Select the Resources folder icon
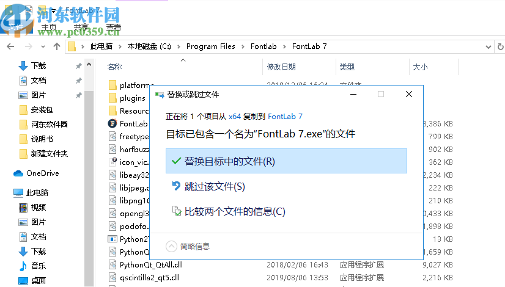The height and width of the screenshot is (287, 505). (112, 111)
